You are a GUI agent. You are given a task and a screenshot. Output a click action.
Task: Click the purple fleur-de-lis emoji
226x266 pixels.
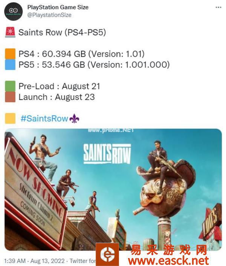point(74,118)
